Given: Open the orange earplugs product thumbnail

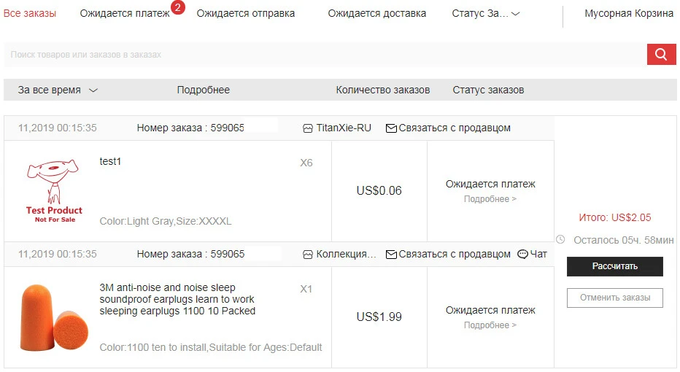Looking at the screenshot, I should [x=54, y=317].
